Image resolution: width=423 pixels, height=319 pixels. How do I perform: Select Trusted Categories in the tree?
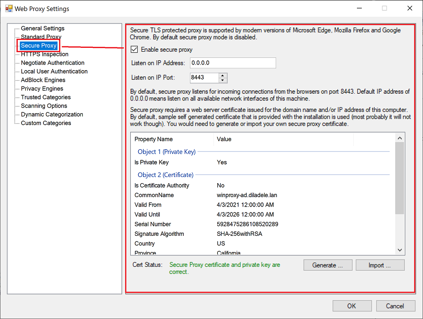coord(46,98)
